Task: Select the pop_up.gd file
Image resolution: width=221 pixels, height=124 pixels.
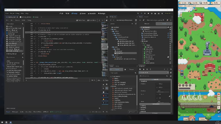Action: (x=118, y=51)
